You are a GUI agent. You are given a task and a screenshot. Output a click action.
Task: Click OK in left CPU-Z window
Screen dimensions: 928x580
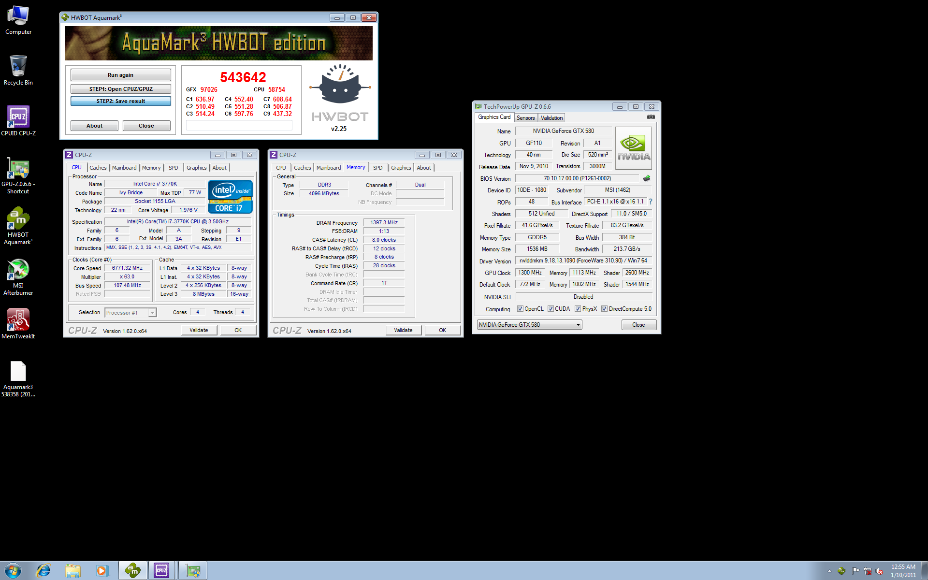(238, 330)
